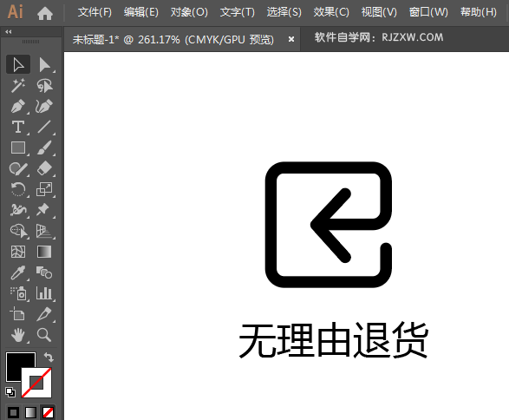The image size is (509, 420).
Task: Select the Type tool
Action: [18, 127]
